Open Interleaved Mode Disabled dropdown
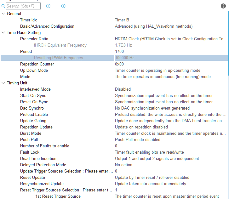This screenshot has height=199, width=229. 123,89
